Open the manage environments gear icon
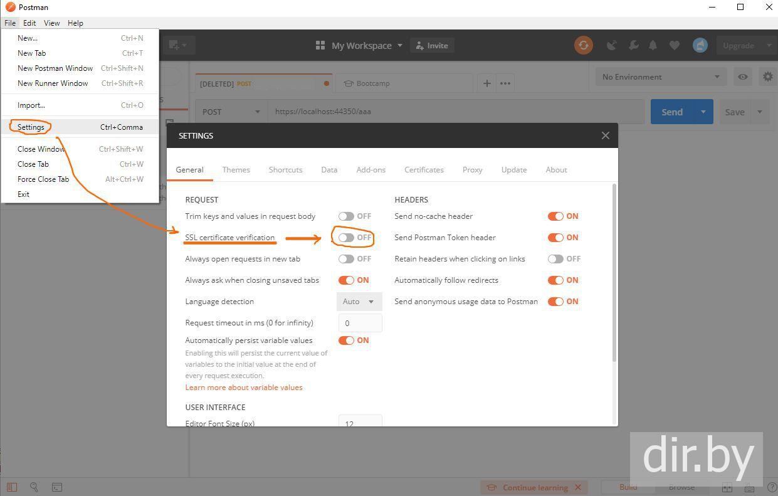778x496 pixels. click(768, 77)
